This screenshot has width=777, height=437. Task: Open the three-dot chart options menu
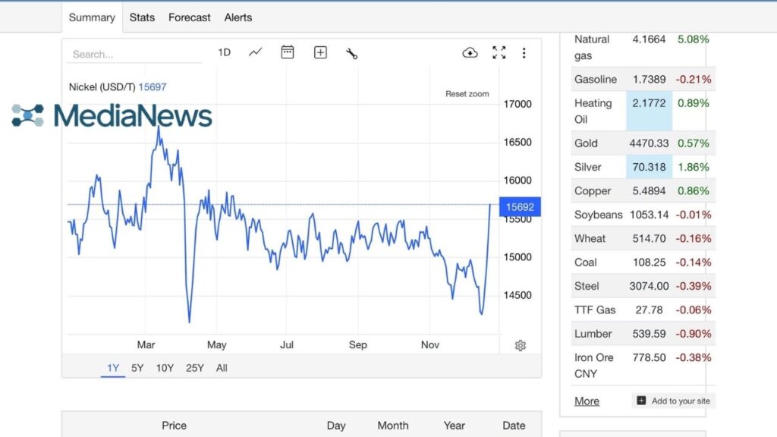(x=524, y=52)
